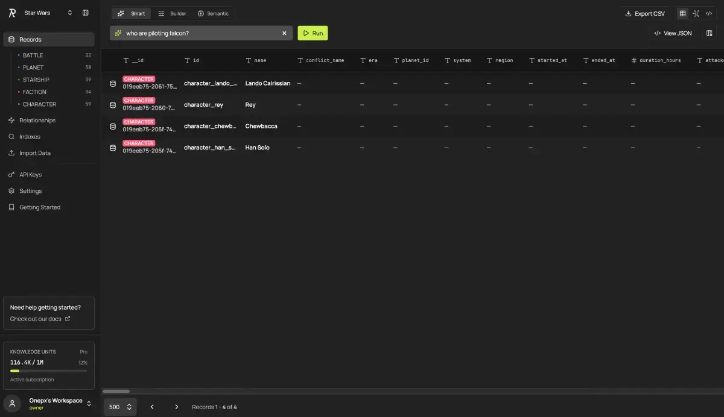Open the column settings icon
This screenshot has width=724, height=417.
[x=710, y=33]
